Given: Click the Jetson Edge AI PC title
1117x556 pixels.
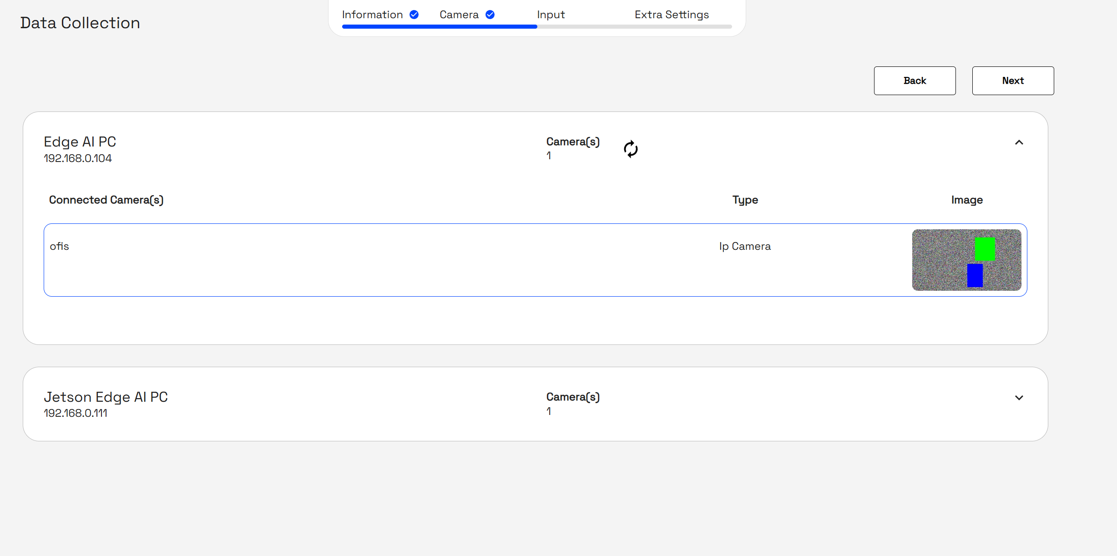Looking at the screenshot, I should 106,397.
